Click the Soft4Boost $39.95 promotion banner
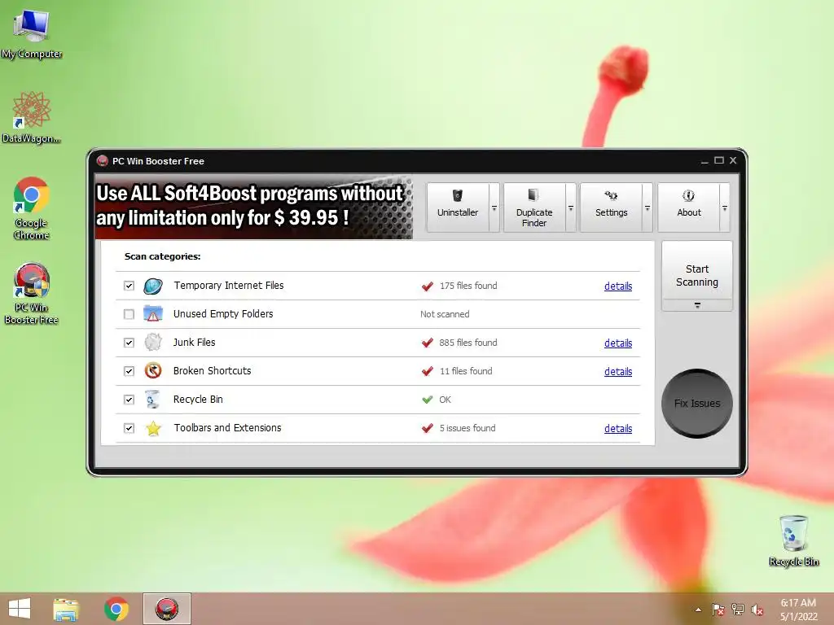Image resolution: width=834 pixels, height=625 pixels. coord(254,206)
